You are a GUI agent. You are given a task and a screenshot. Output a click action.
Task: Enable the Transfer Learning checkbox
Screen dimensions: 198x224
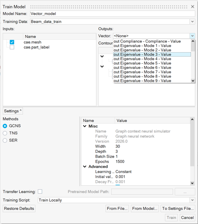coord(40,192)
